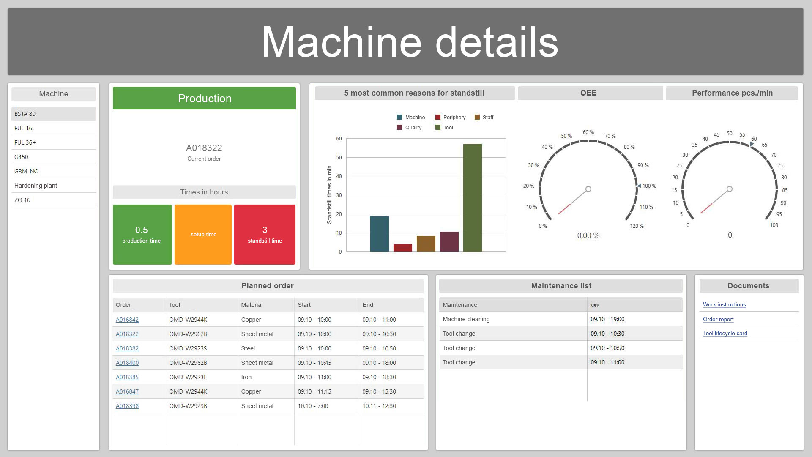812x457 pixels.
Task: Click the Quality legend marker
Action: pyautogui.click(x=399, y=128)
